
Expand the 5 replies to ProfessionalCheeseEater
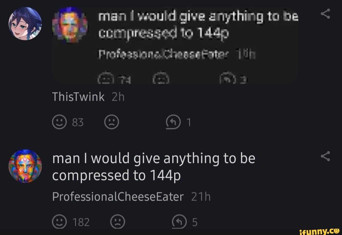coord(195,222)
